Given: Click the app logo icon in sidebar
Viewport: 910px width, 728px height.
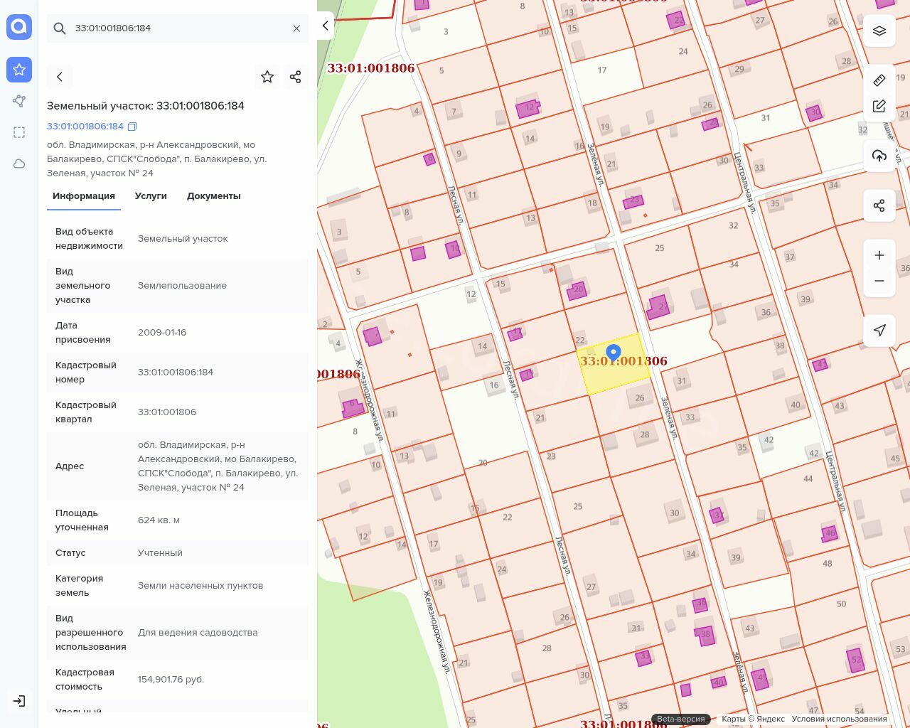Looking at the screenshot, I should coord(19,27).
